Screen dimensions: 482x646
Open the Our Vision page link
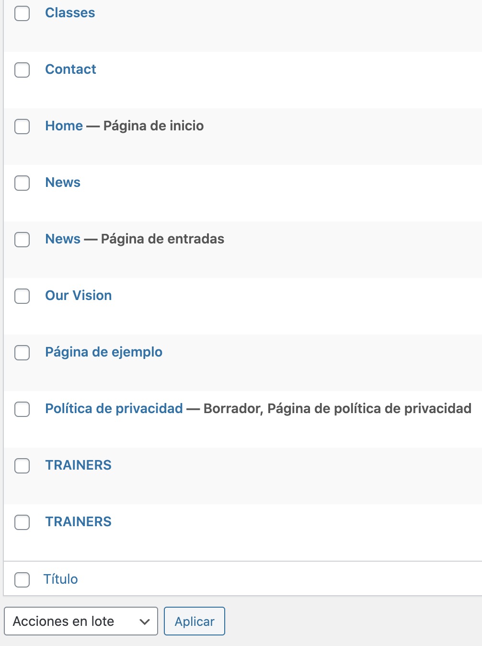coord(79,296)
